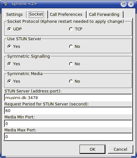Viewport: 137px width, 158px height.
Task: Disable Use STUN Server with No
Action: 74,47
